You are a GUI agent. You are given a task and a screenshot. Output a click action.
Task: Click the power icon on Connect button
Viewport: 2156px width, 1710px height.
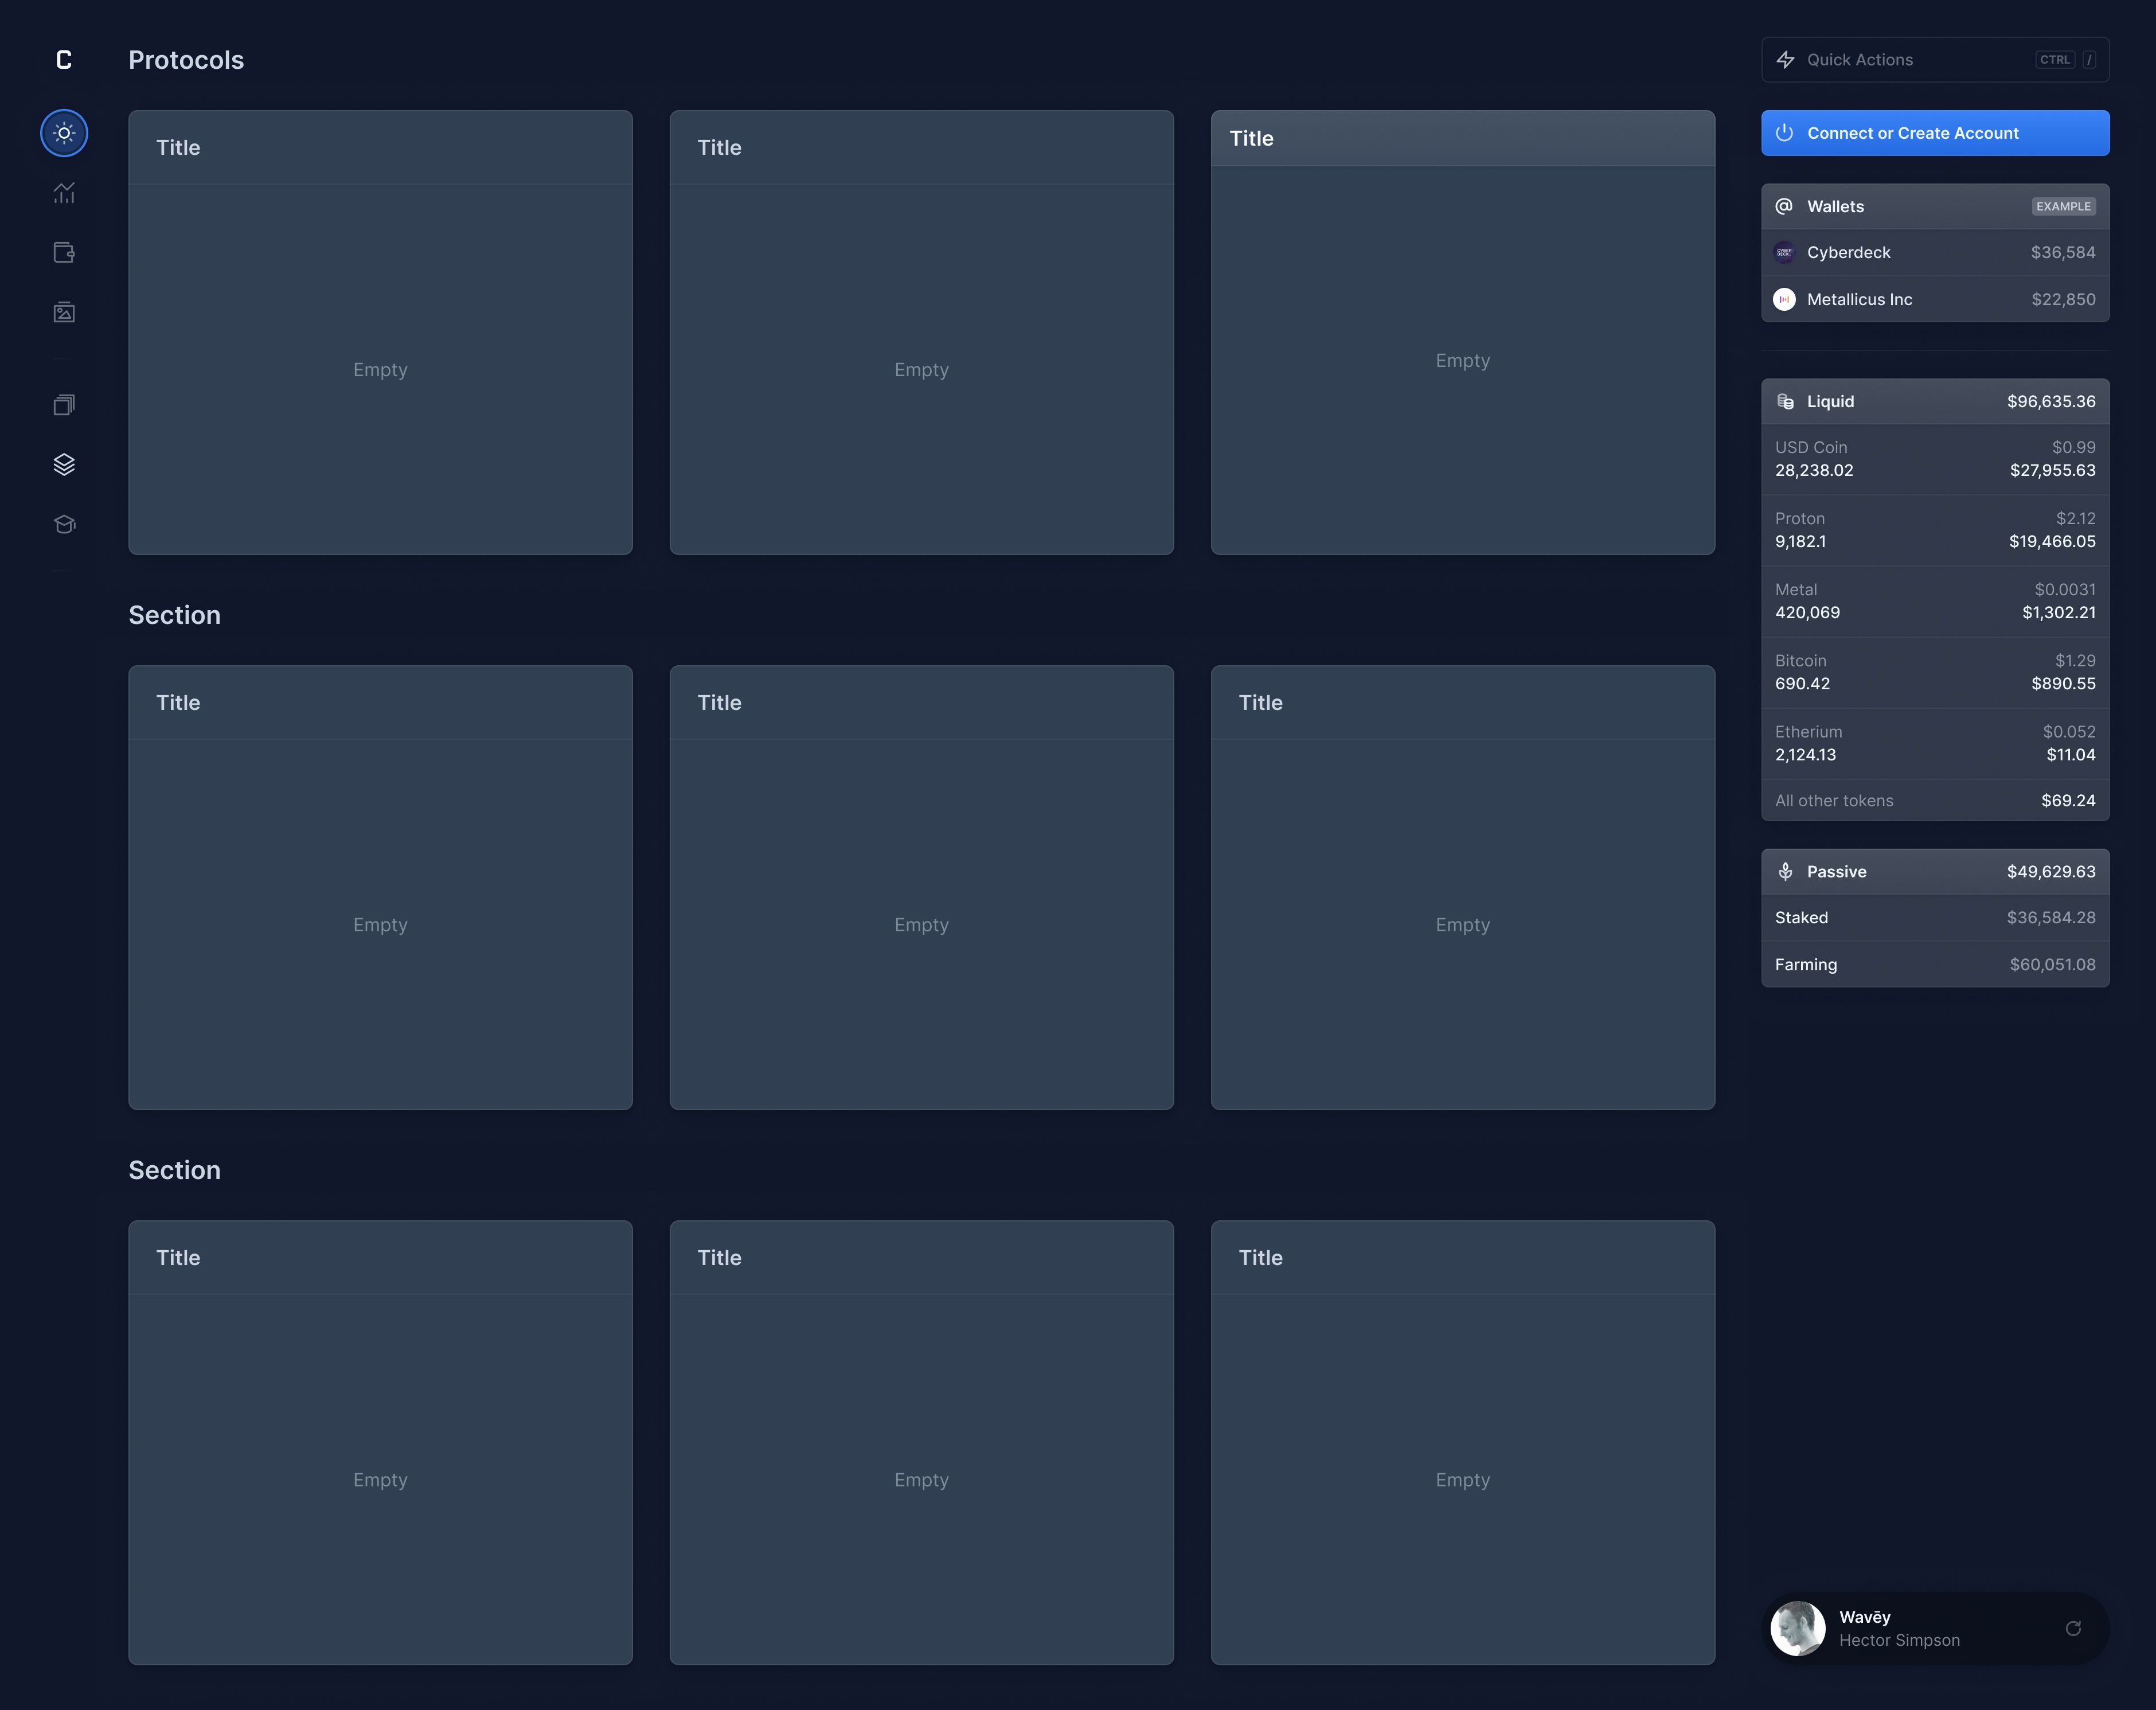click(1785, 133)
